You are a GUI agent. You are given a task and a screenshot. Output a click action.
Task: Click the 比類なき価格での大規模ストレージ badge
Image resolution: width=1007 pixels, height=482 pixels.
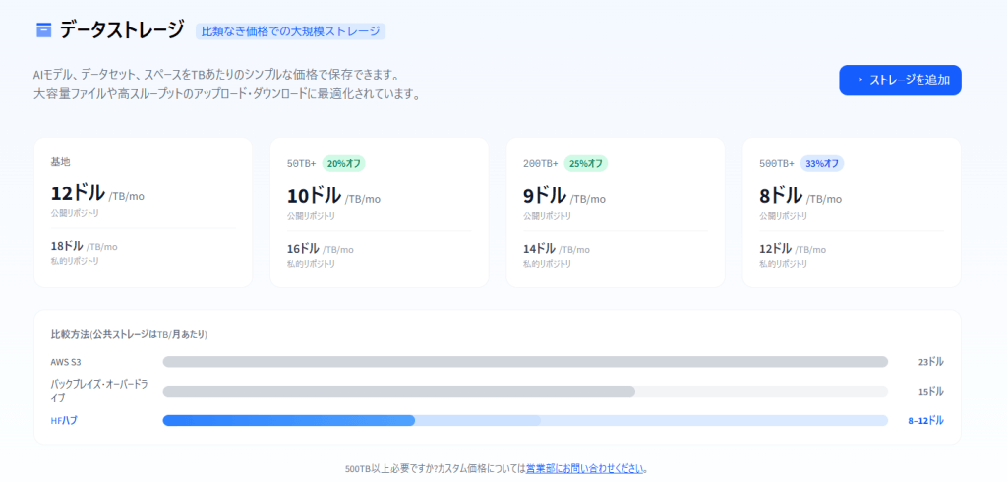tap(290, 31)
